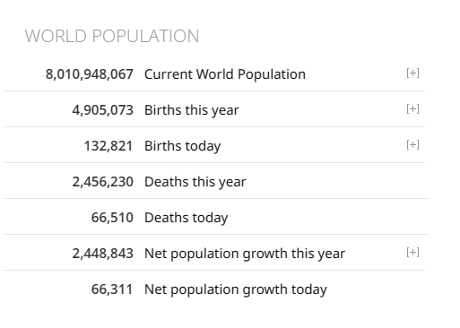The image size is (460, 328).
Task: Click Net population growth today text
Action: (236, 289)
